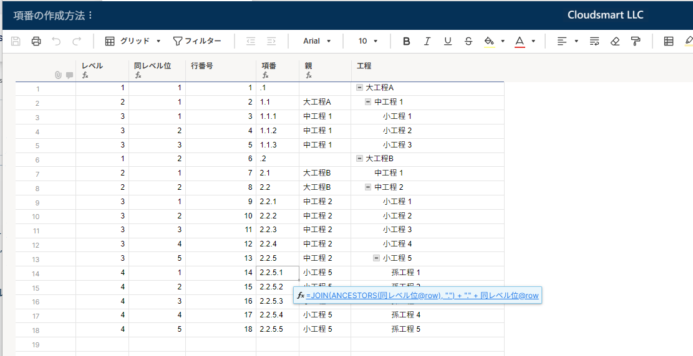Select the 行番号 column header
693x356 pixels.
coord(221,70)
